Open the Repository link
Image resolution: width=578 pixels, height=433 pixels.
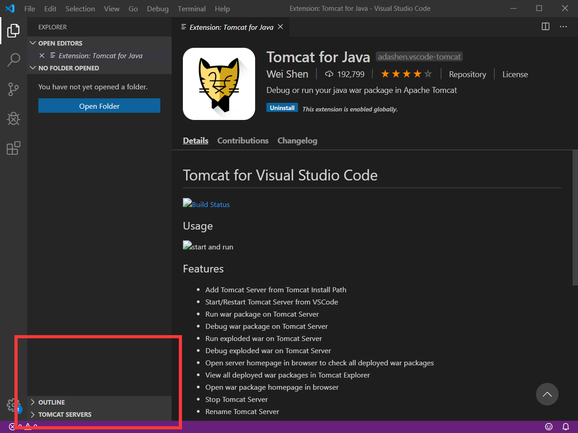coord(467,74)
